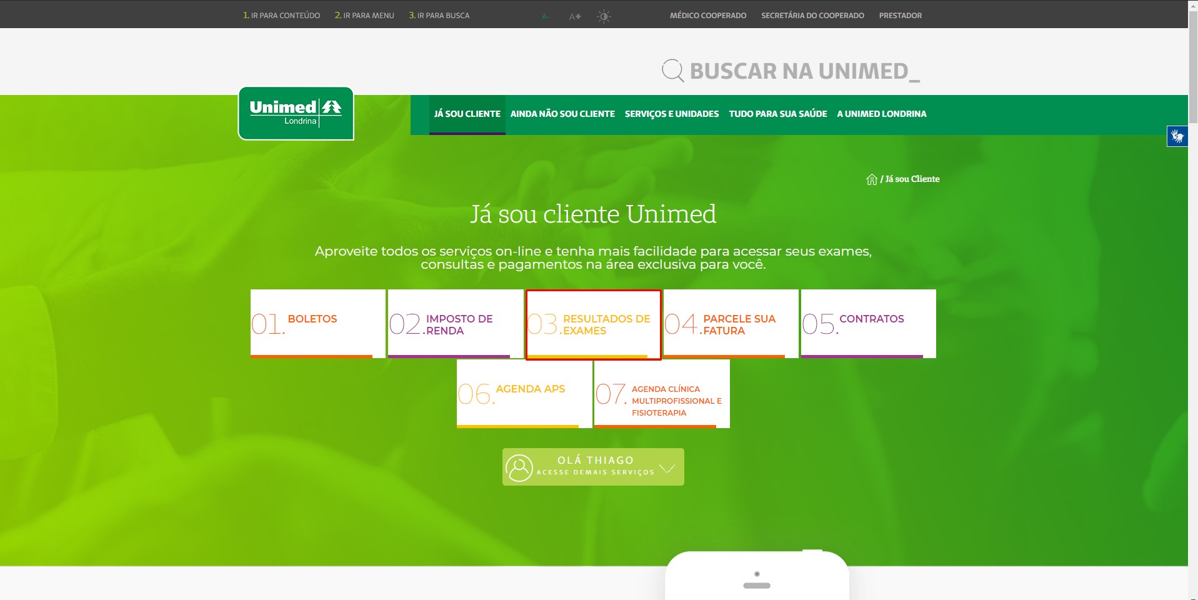Open the 03 Resultados de Exames card

pos(593,324)
